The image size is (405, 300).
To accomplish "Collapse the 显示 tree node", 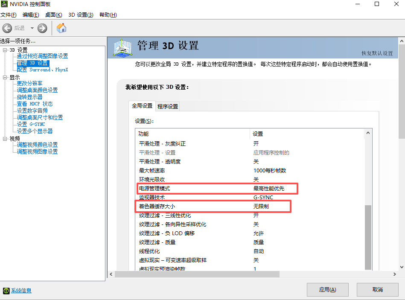I will (x=5, y=77).
